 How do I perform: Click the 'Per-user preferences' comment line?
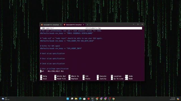click(x=71, y=31)
